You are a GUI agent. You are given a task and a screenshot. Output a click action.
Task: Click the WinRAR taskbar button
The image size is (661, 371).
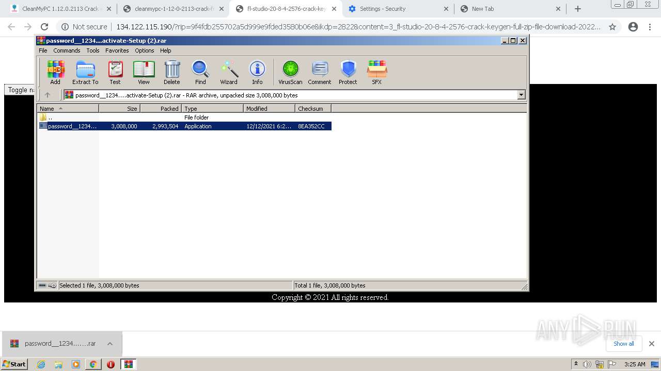pyautogui.click(x=128, y=364)
